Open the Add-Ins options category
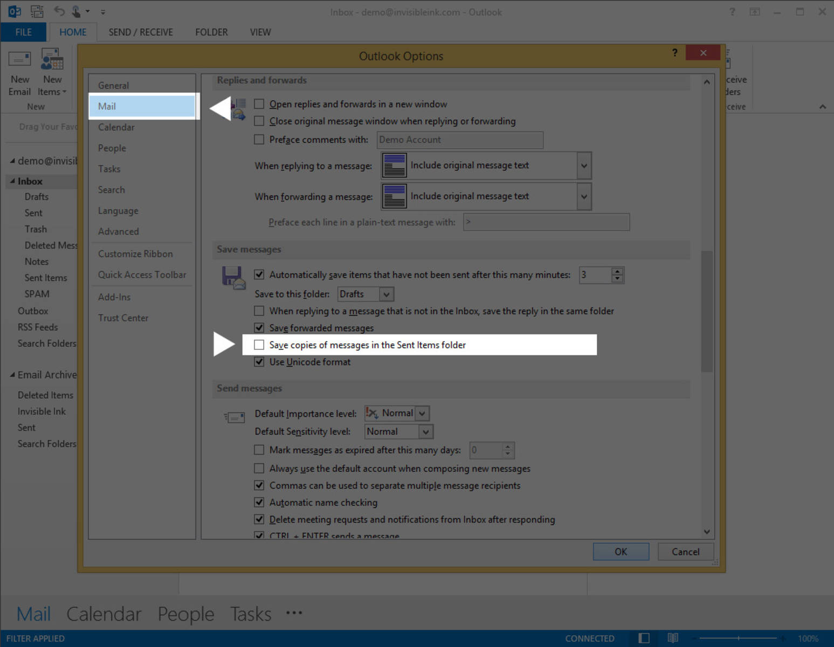The height and width of the screenshot is (647, 834). [x=142, y=297]
